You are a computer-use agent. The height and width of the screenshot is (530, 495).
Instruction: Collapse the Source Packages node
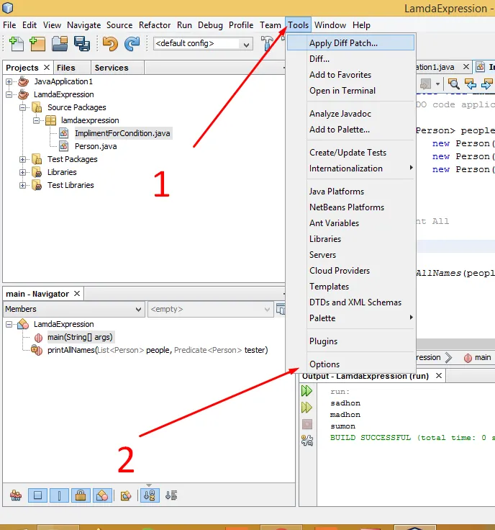(x=22, y=107)
